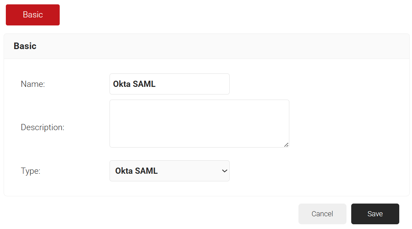Click the bottom edge of Description box

tap(199, 147)
